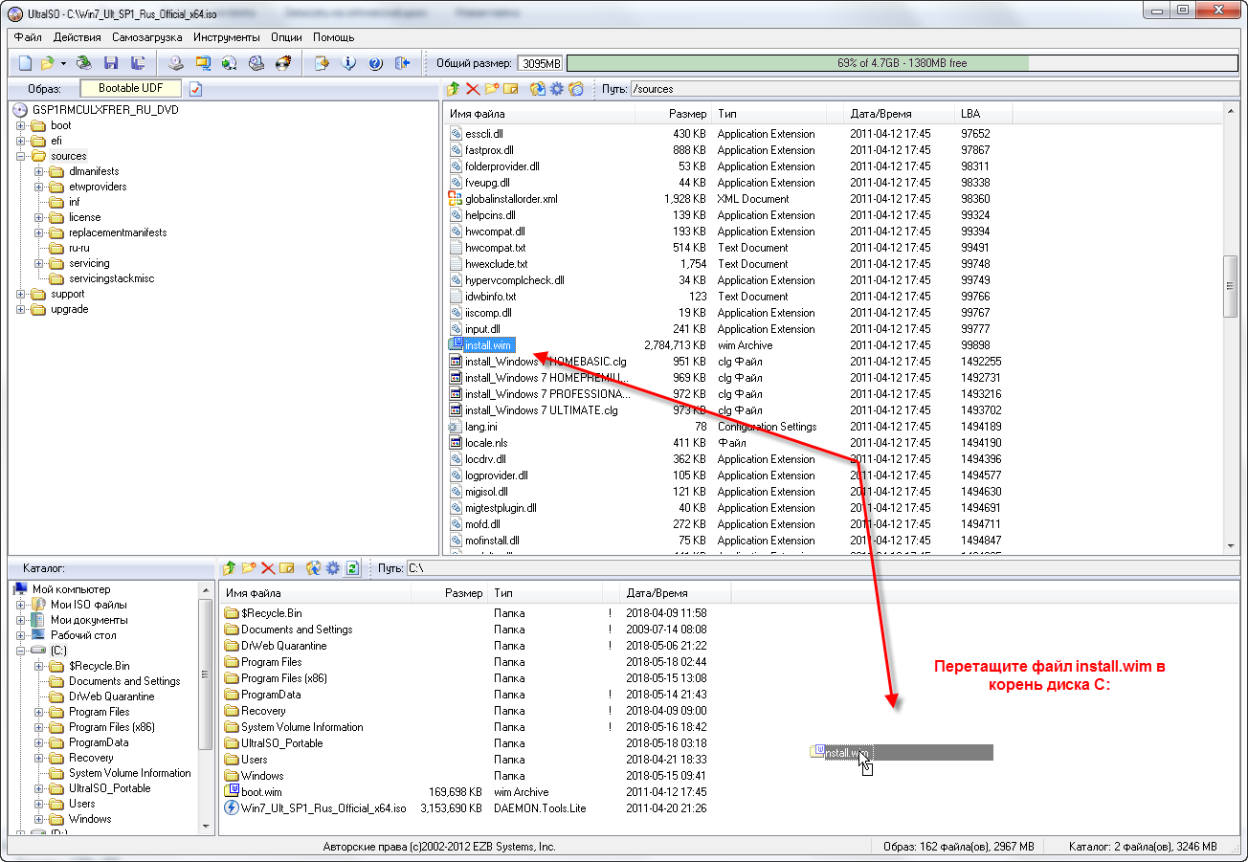Open the Действия menu

[78, 37]
